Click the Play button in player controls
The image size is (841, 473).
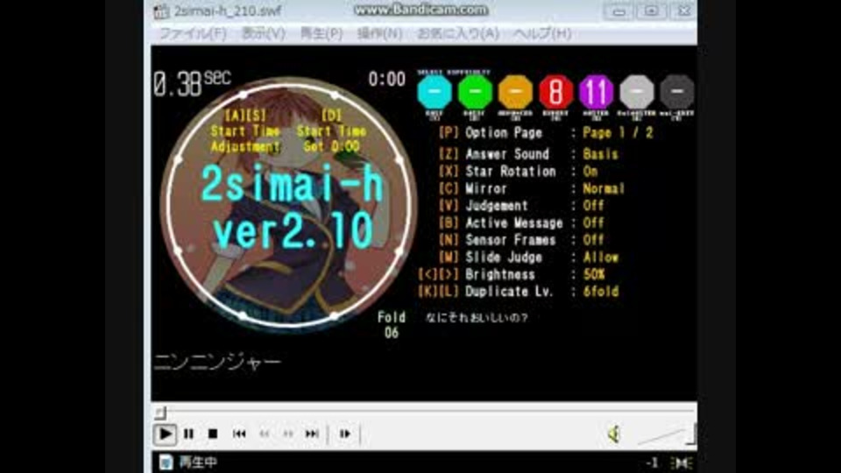165,434
